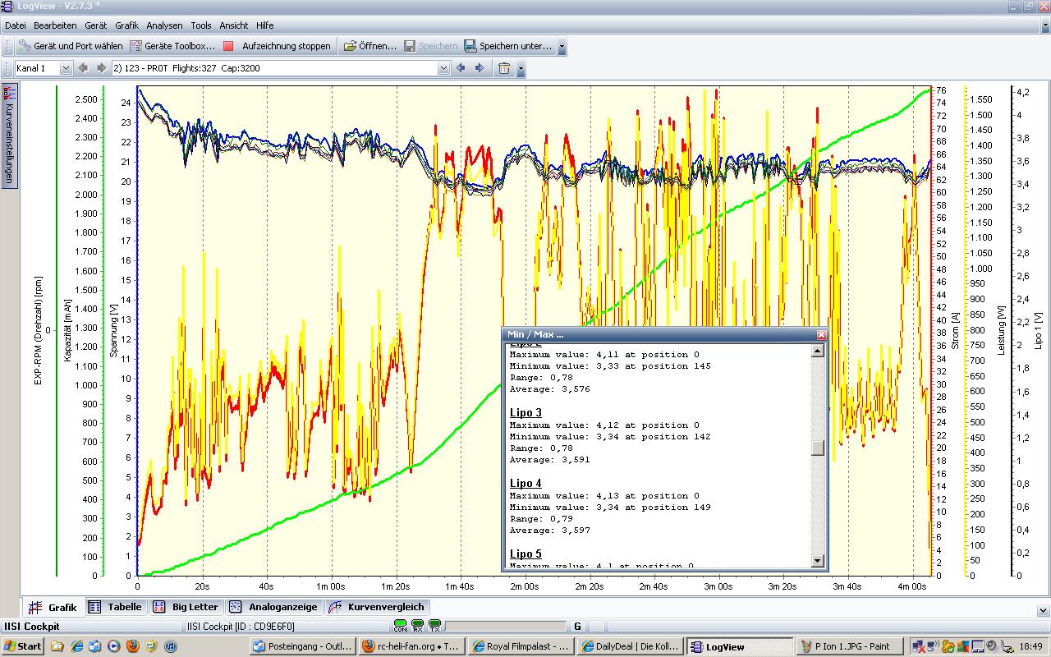This screenshot has height=657, width=1051.
Task: Expand the arrow next to the trash icon
Action: click(x=521, y=69)
